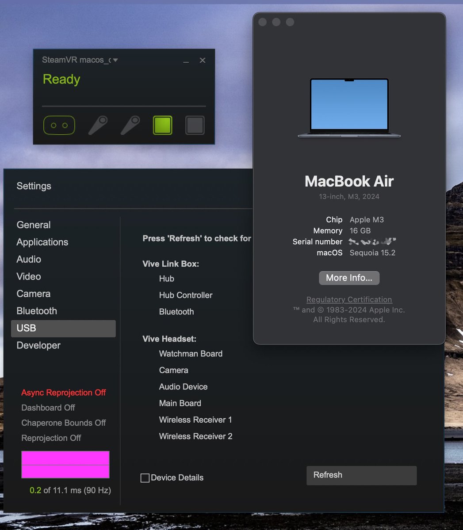Click the Wireless Receiver 1 entry
Image resolution: width=463 pixels, height=530 pixels.
195,420
